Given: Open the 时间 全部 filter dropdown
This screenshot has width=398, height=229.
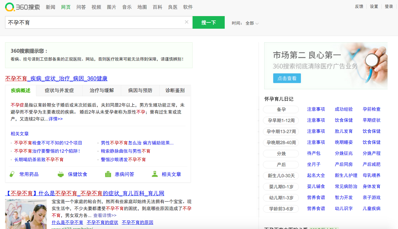Looking at the screenshot, I should point(252,23).
